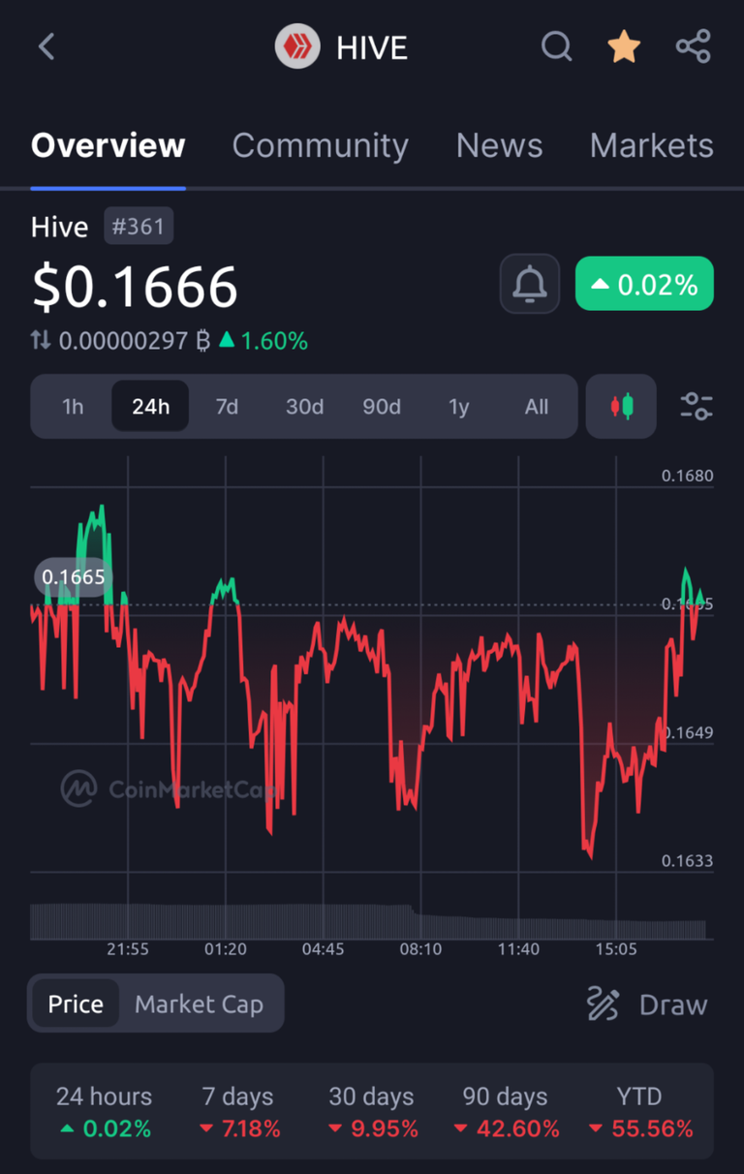Show the Price chart
Image resolution: width=744 pixels, height=1174 pixels.
tap(76, 1004)
